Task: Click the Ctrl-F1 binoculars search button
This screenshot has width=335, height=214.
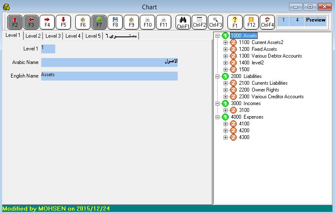Action: click(183, 22)
